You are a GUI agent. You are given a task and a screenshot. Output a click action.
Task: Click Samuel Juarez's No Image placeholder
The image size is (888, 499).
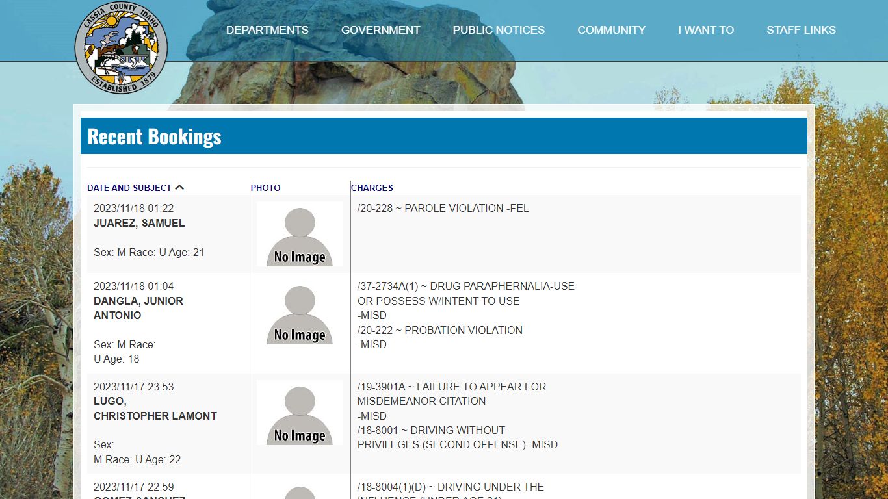click(300, 234)
